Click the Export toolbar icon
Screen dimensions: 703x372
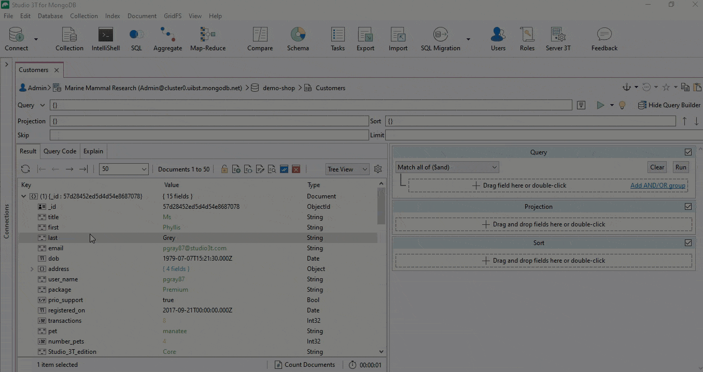[365, 39]
